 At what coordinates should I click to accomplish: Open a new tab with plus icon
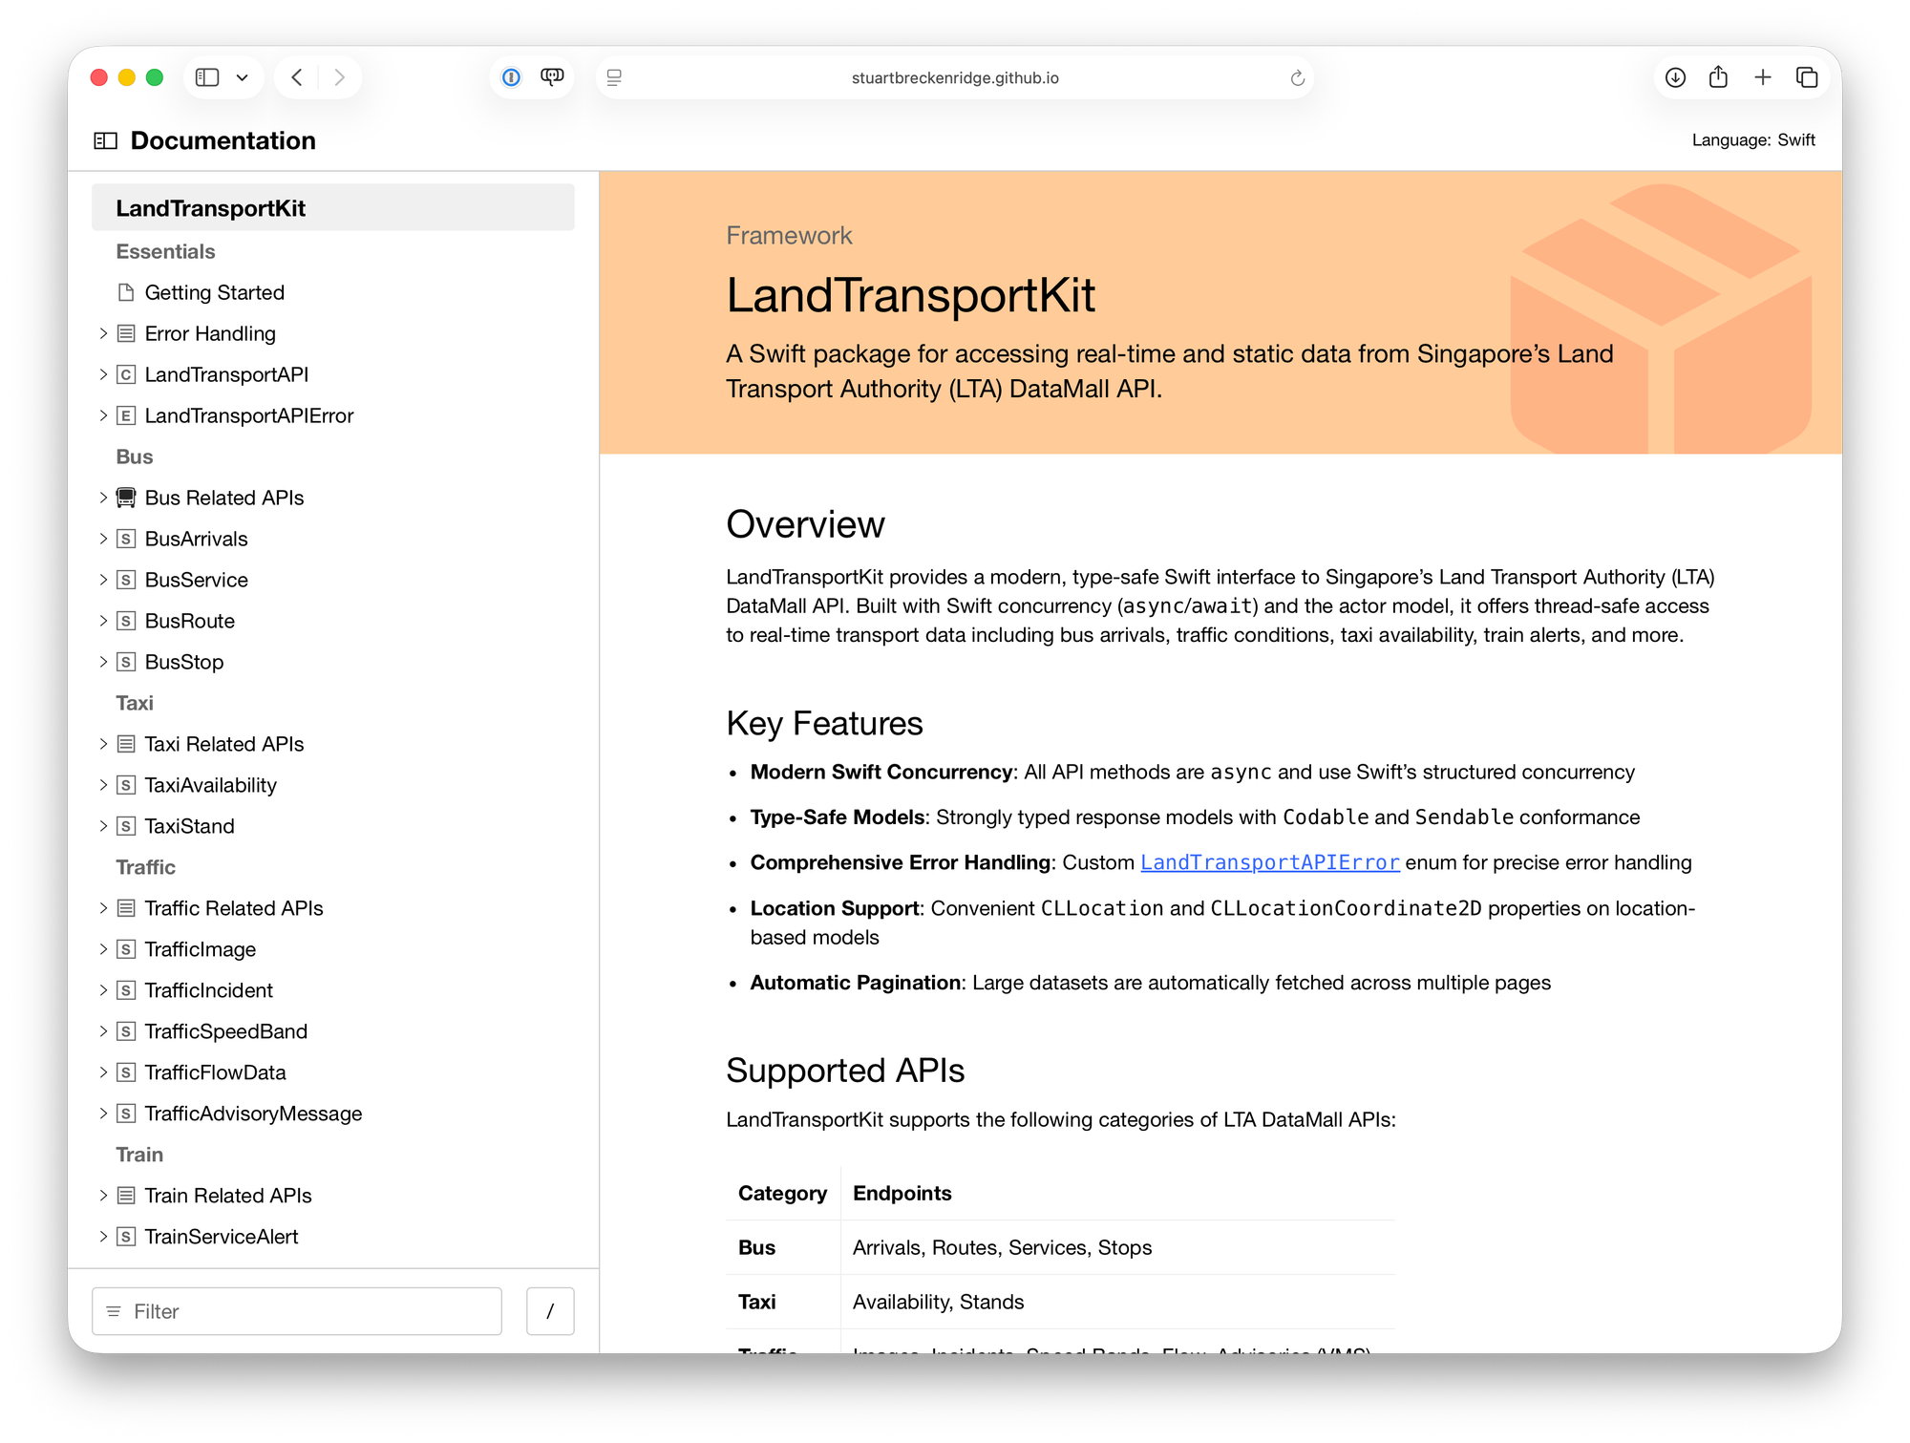pos(1763,77)
